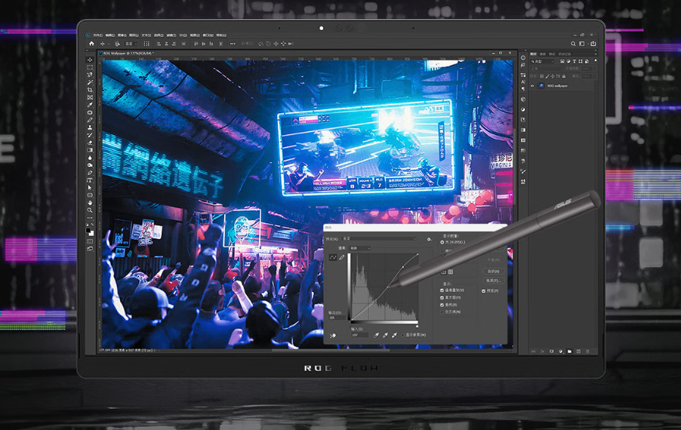Select the Crop tool
This screenshot has width=681, height=430.
[x=91, y=90]
